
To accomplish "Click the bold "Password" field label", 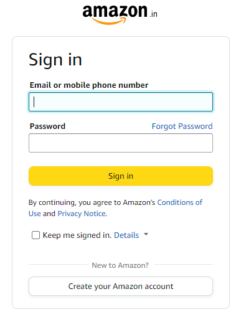I will click(47, 126).
